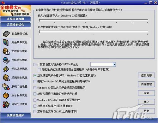Viewport: 158px width, 123px height.
Task: Select 系统安全优化 label in sidebar
Action: 20,78
